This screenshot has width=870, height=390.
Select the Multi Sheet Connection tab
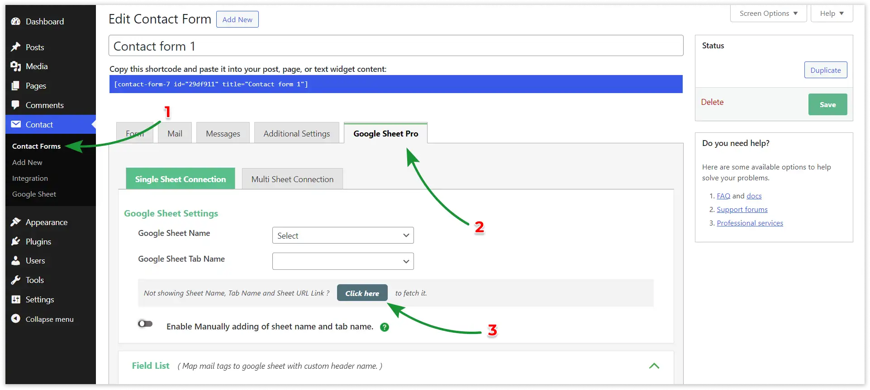click(x=292, y=179)
